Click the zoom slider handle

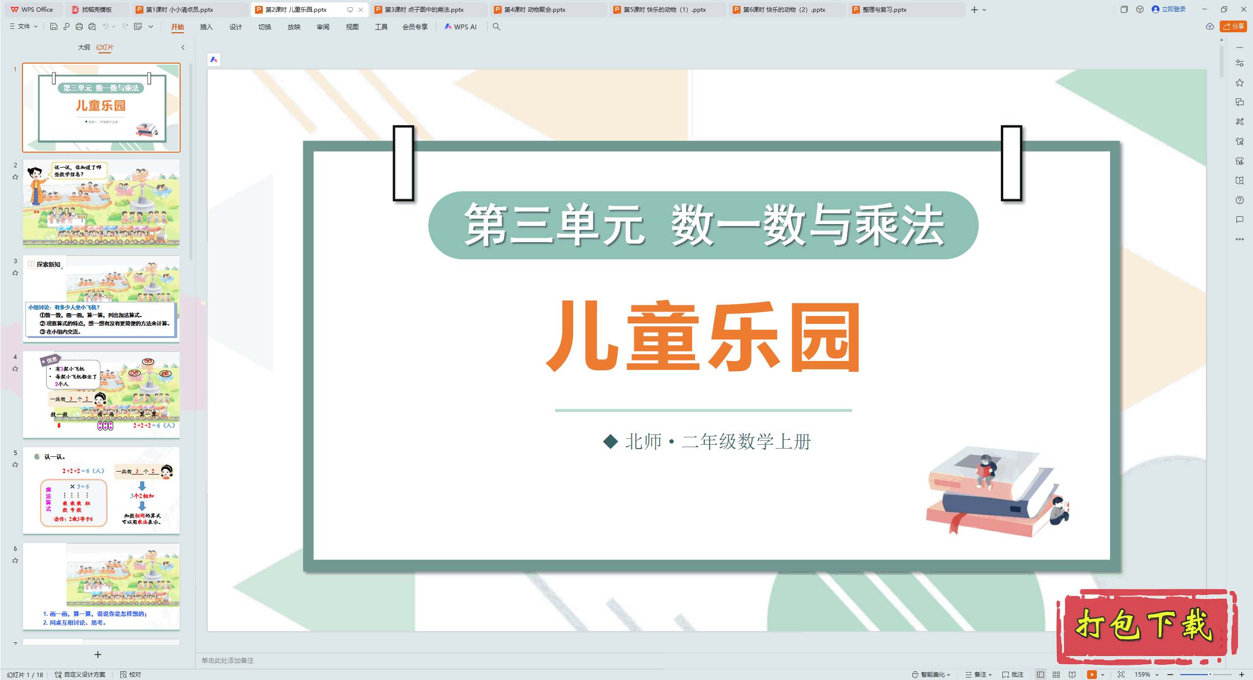pos(1210,674)
